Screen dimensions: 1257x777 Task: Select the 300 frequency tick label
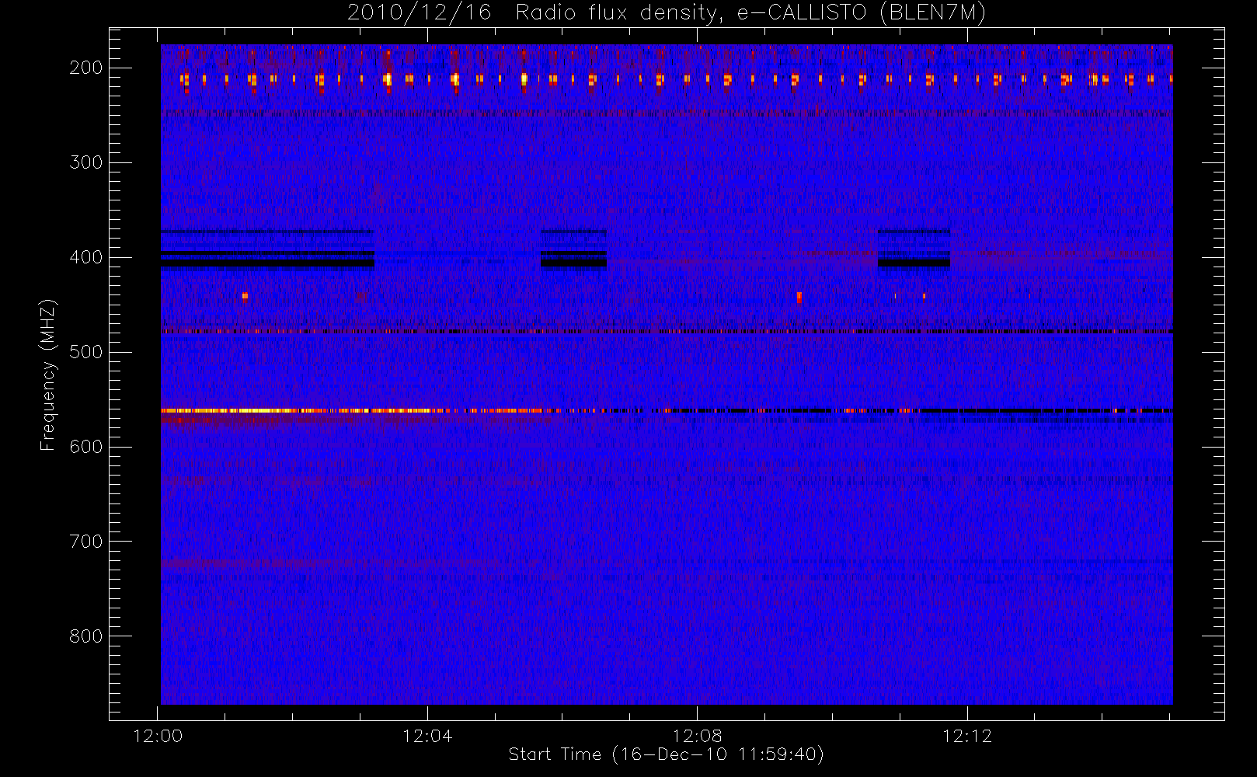tap(86, 162)
